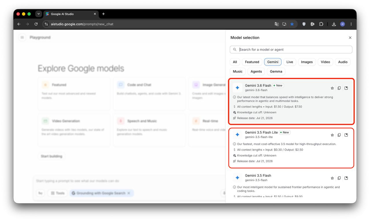Show browser downloads

tap(334, 24)
